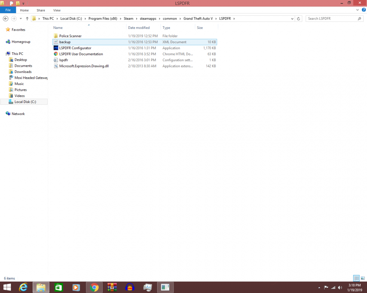Select the Microsoft.Expression.Drawing.dll file icon
Viewport: 367px width, 293px height.
click(x=56, y=66)
